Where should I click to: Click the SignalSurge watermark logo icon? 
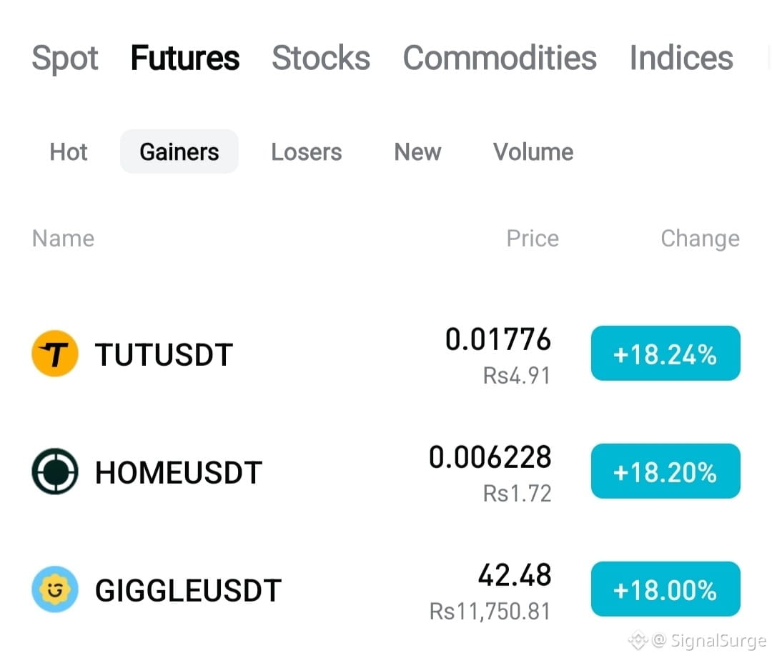point(638,640)
